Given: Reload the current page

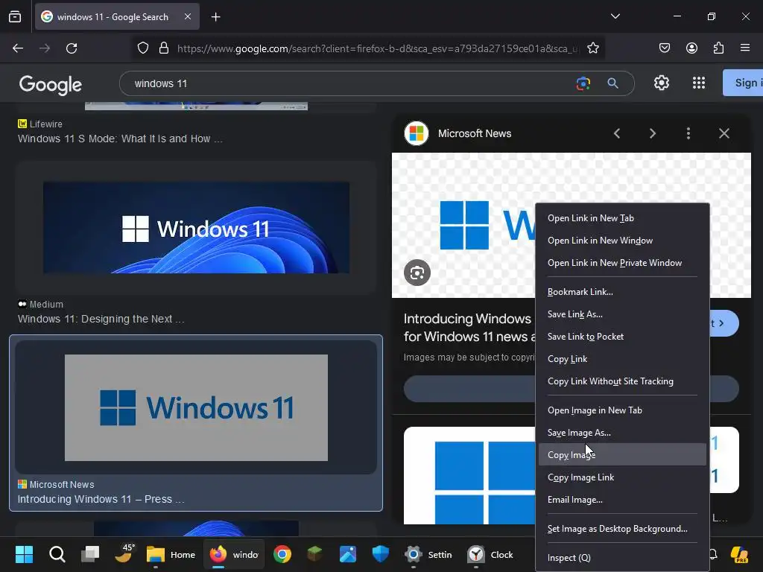Looking at the screenshot, I should pos(72,48).
